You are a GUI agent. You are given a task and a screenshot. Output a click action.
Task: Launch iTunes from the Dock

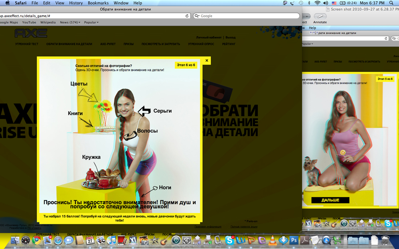click(111, 240)
